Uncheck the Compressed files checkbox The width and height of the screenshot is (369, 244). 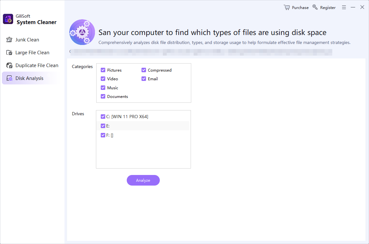pyautogui.click(x=144, y=70)
